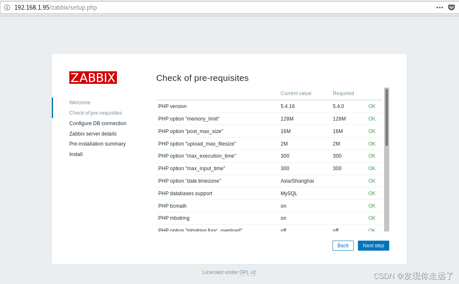Click PHP option "date.timezone" label
Image resolution: width=459 pixels, height=284 pixels.
click(x=190, y=181)
